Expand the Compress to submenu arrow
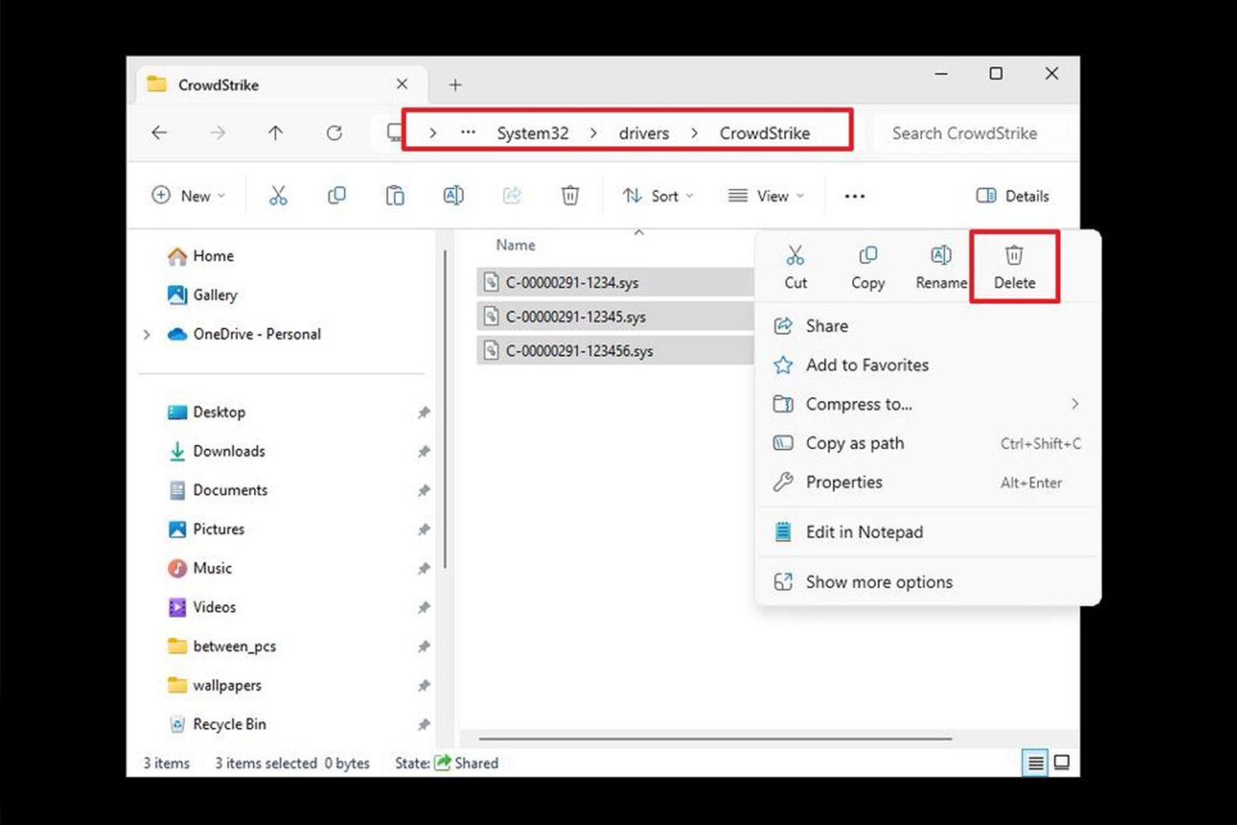The image size is (1237, 825). click(x=1075, y=404)
